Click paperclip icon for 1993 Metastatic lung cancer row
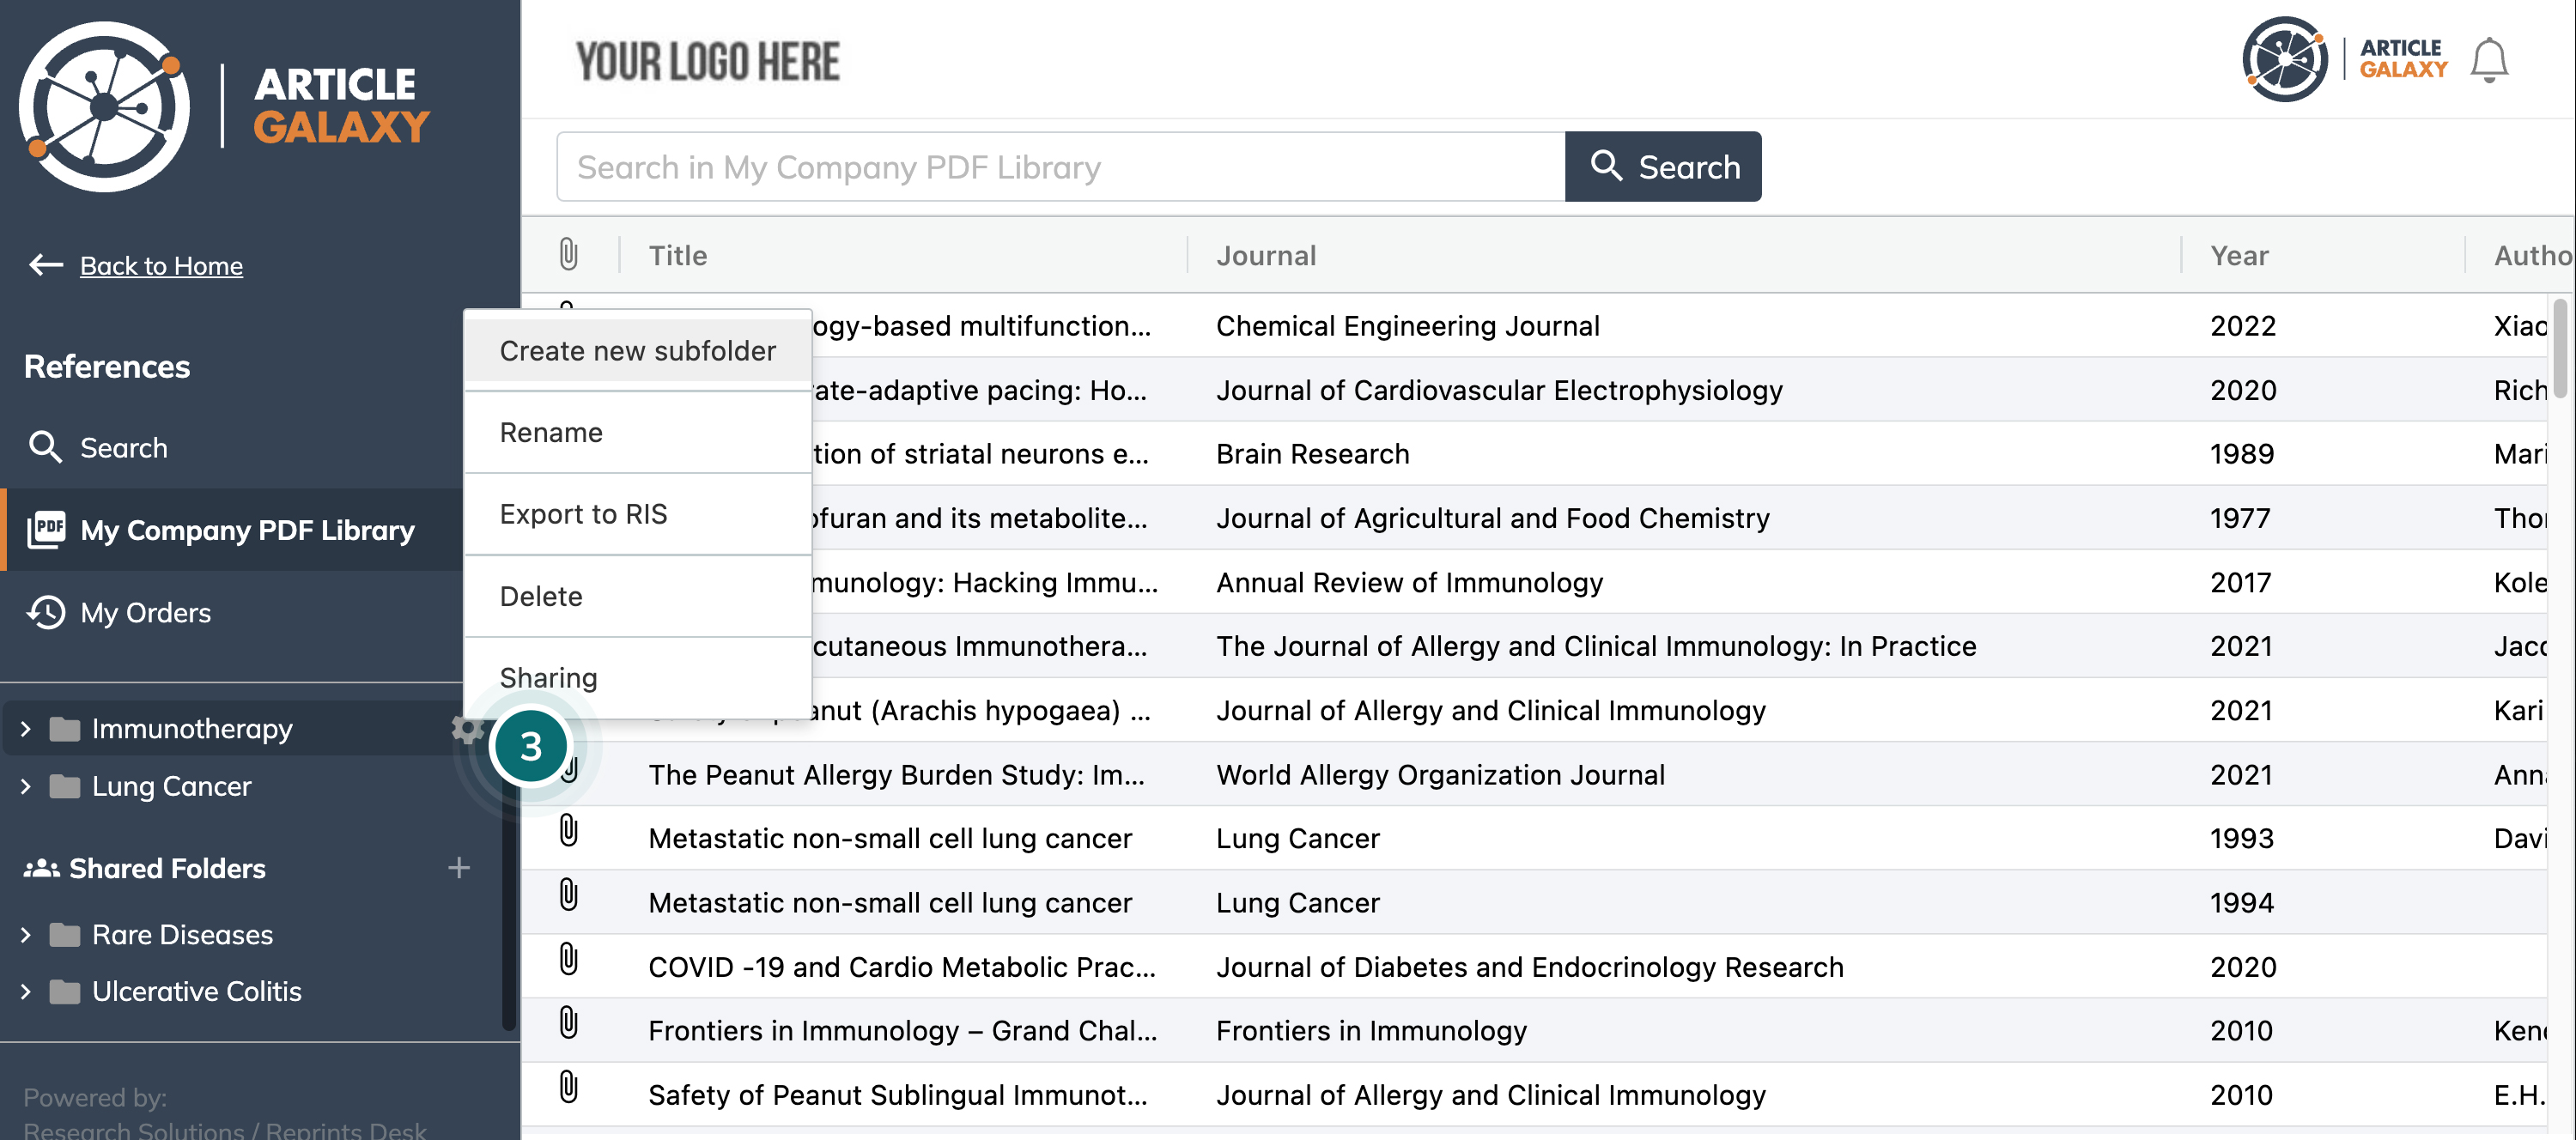 pos(568,830)
